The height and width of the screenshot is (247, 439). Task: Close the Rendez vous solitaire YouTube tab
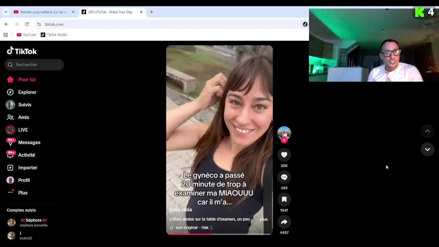tap(73, 12)
